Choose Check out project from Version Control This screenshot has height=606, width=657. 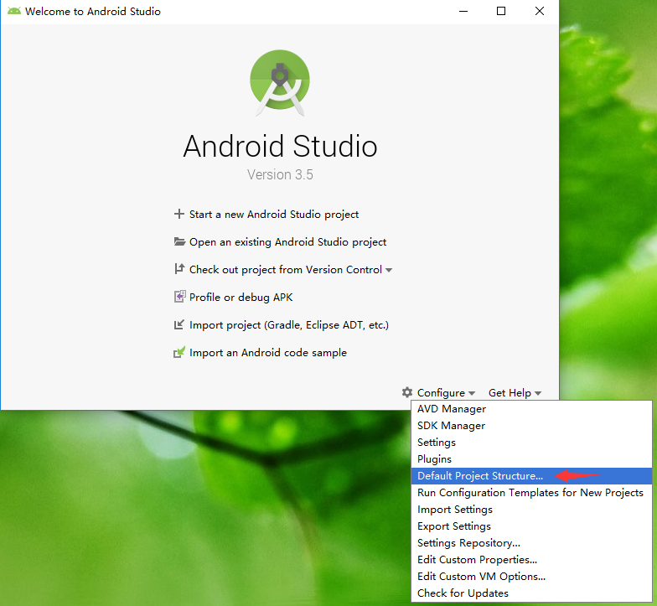pos(286,270)
